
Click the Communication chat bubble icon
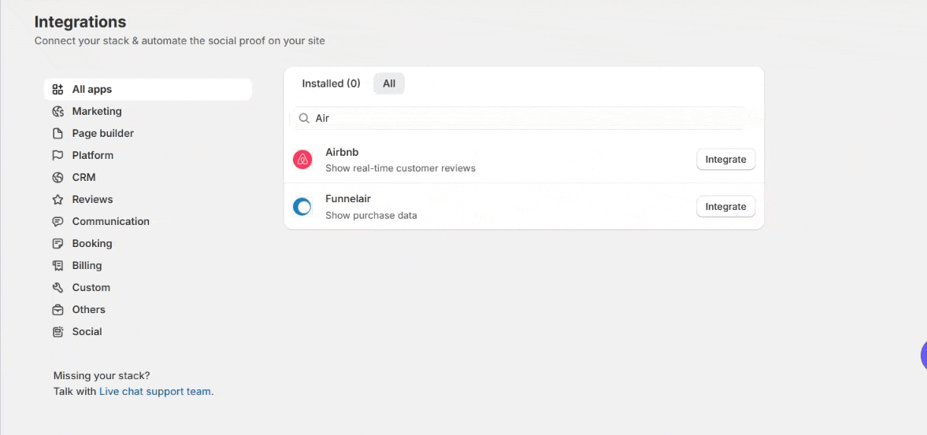(57, 222)
